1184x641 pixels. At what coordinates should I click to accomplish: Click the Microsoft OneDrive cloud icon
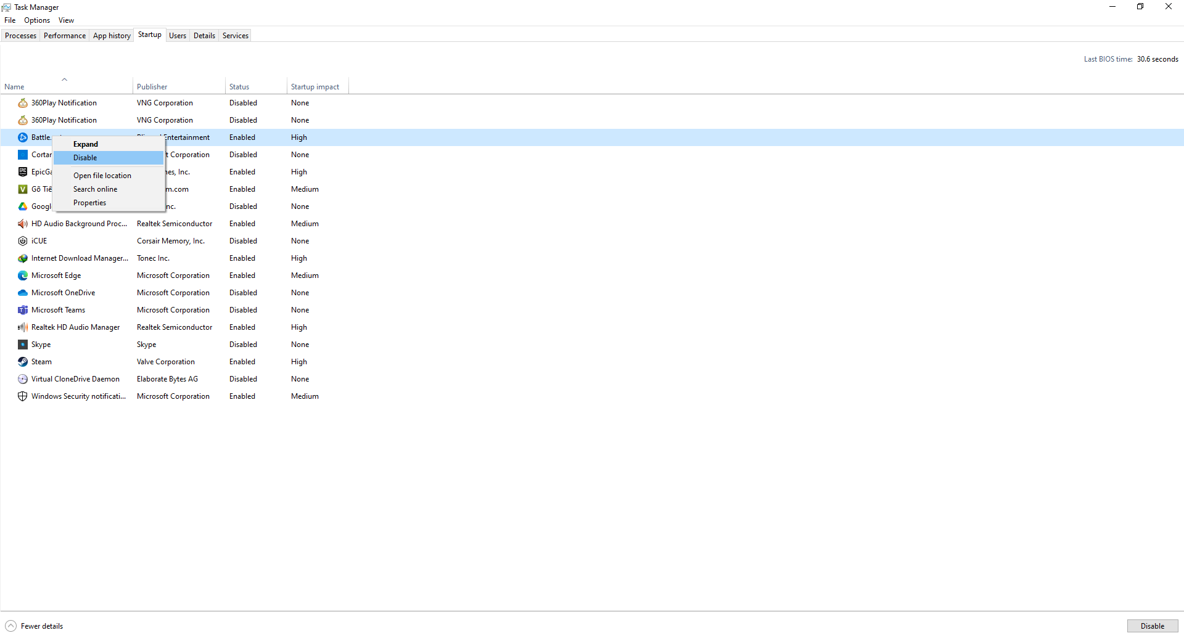click(x=23, y=293)
